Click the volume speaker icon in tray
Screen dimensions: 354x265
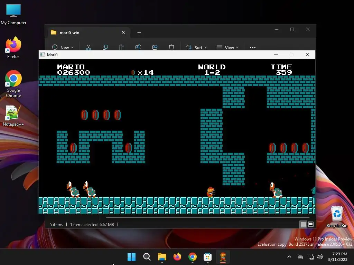point(320,257)
